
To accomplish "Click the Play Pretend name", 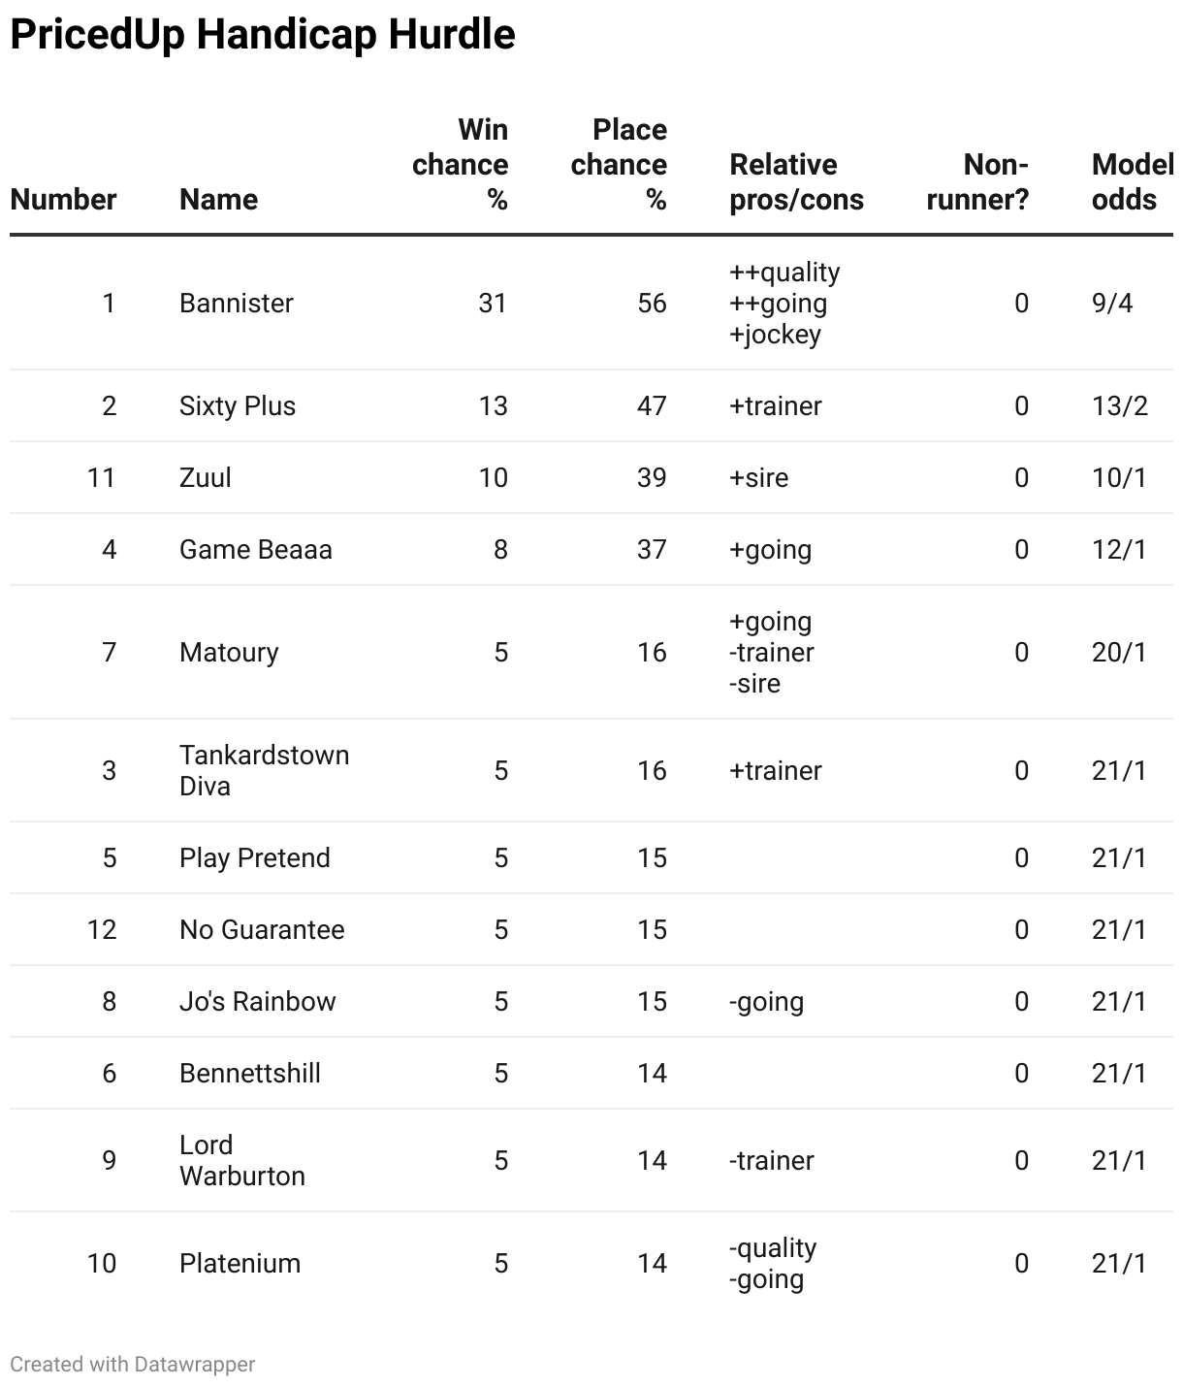I will (x=255, y=857).
